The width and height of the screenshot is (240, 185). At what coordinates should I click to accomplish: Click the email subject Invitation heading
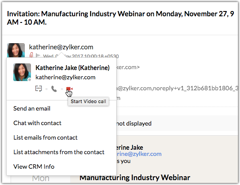coord(121,18)
